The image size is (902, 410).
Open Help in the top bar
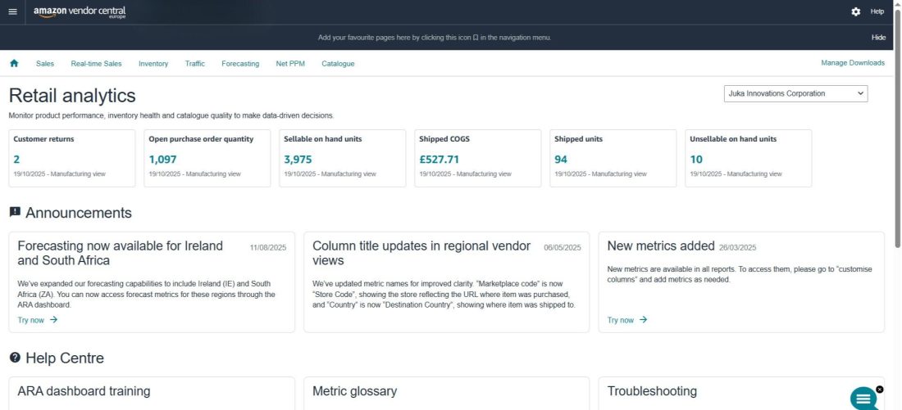click(877, 11)
